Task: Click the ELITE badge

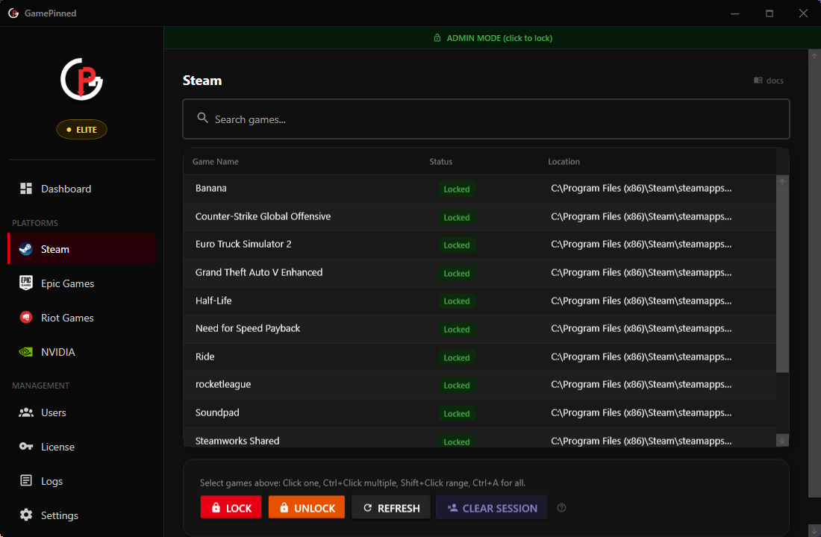Action: (81, 129)
